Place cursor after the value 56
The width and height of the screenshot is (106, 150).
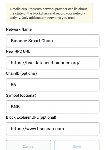click(x=16, y=85)
